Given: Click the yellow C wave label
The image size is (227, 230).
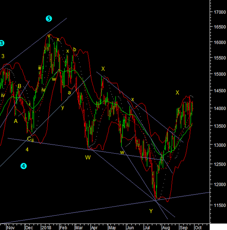Looking at the screenshot, I should (x=28, y=139).
